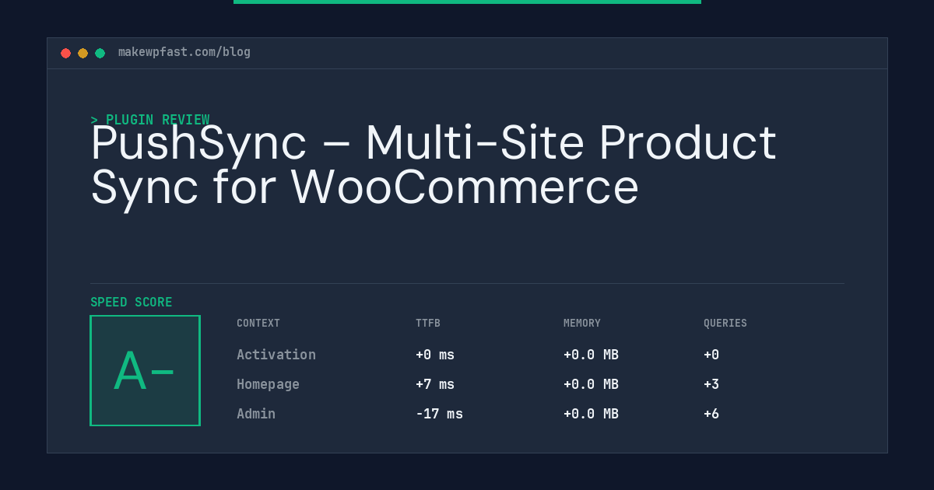The height and width of the screenshot is (490, 934).
Task: Click the Admin memory value
Action: (591, 414)
